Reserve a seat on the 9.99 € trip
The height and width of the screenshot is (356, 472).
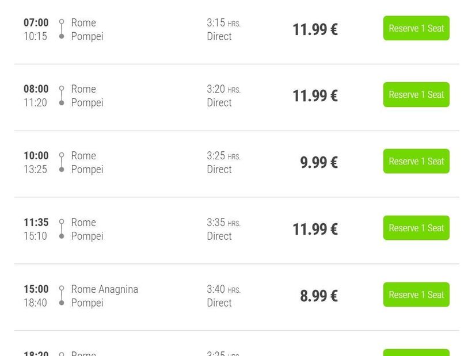pyautogui.click(x=416, y=162)
